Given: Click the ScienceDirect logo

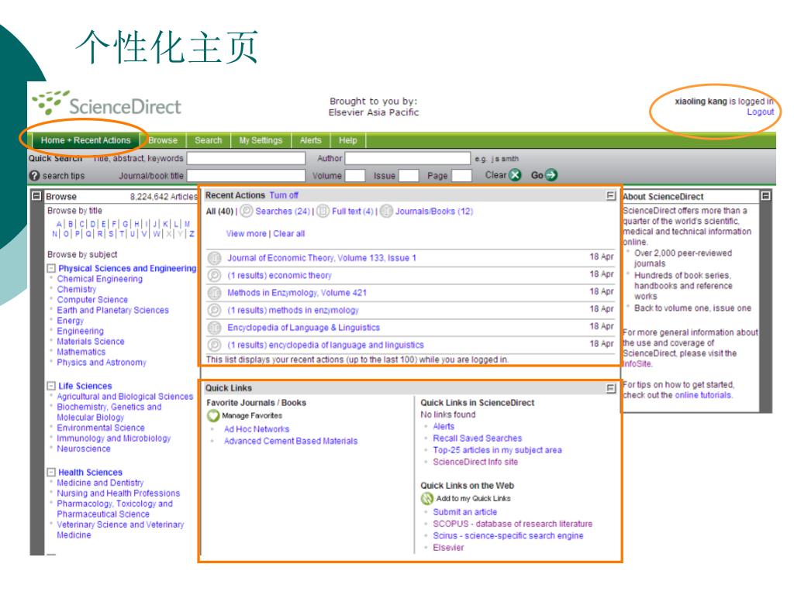Looking at the screenshot, I should pyautogui.click(x=106, y=104).
